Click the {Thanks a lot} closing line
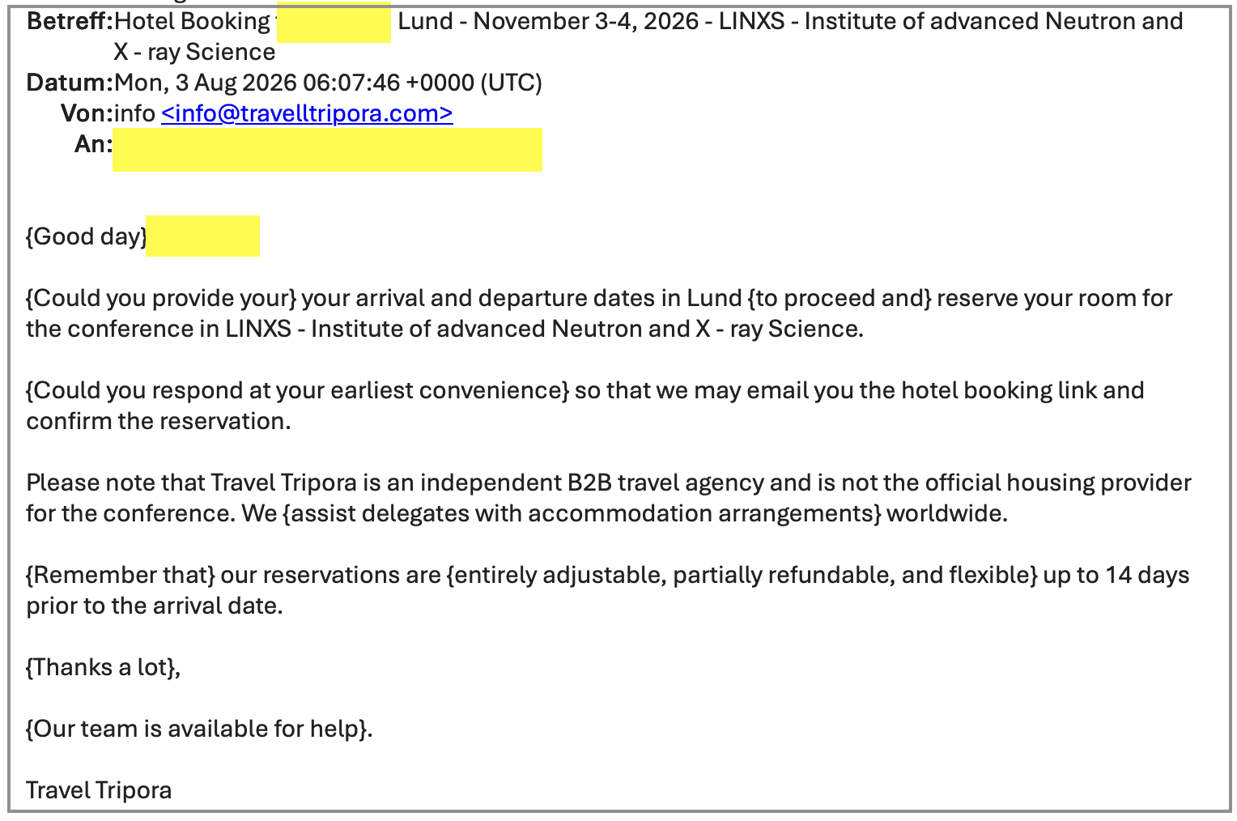 (x=103, y=667)
